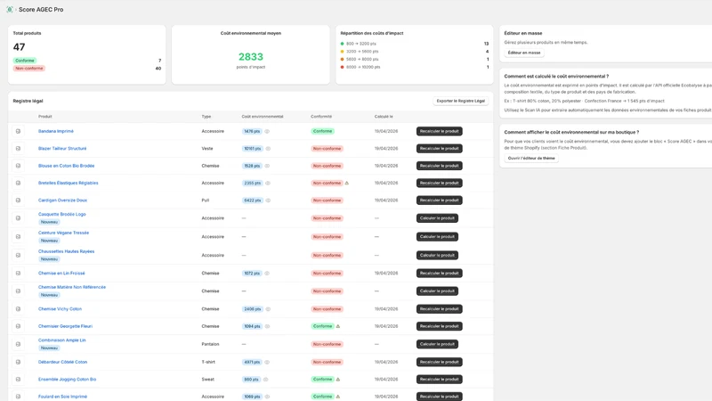Open the Bretelles Élastiques Réglables link
Screen dimensions: 712x401
pos(69,184)
